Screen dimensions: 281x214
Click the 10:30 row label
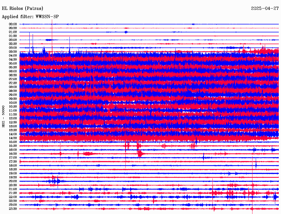point(13,107)
